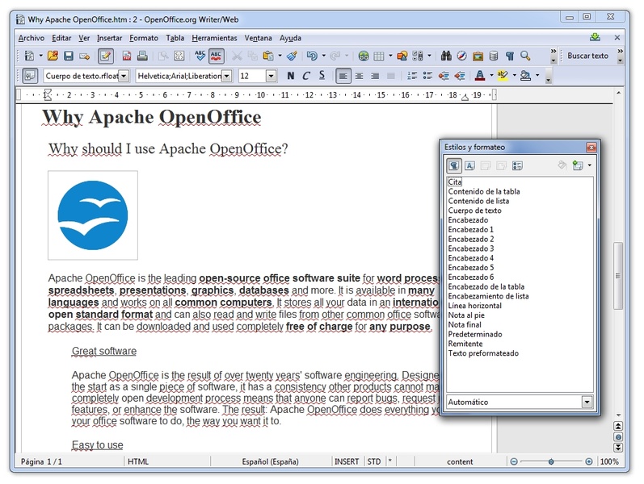
Task: Toggle Edit File mode icon
Action: point(105,56)
